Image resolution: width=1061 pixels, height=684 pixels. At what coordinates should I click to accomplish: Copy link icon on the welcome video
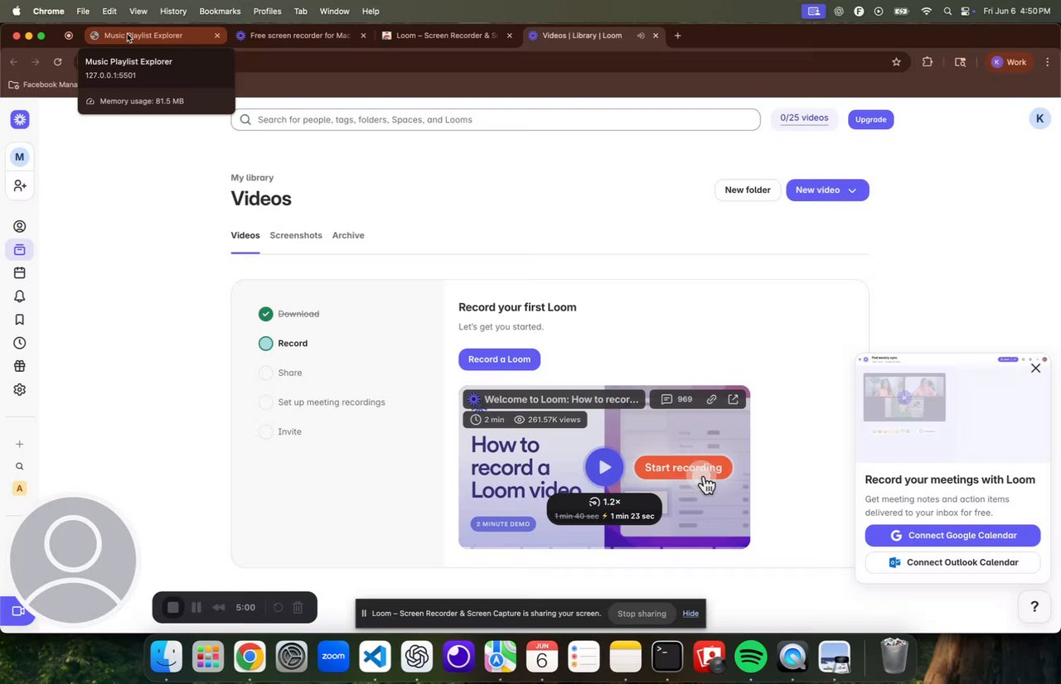click(x=711, y=399)
